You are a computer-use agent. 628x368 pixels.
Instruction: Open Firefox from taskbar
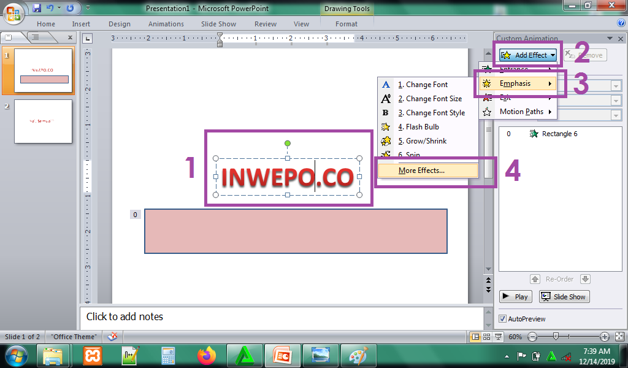207,356
